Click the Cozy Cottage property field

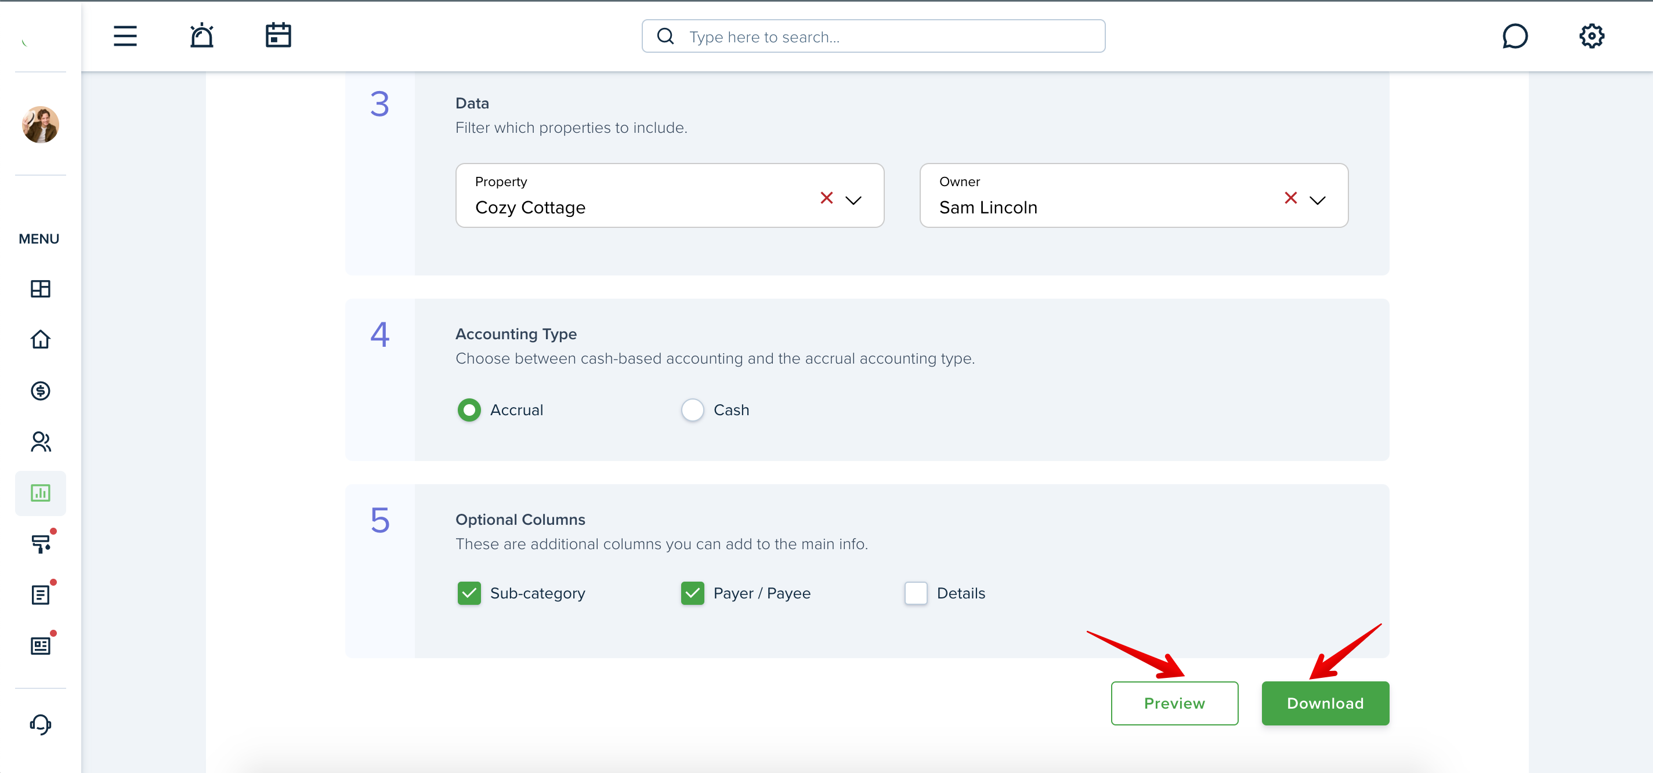(670, 195)
